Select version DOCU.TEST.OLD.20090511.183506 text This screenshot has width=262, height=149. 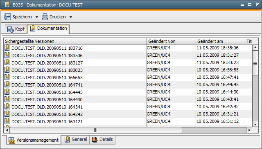[47, 56]
